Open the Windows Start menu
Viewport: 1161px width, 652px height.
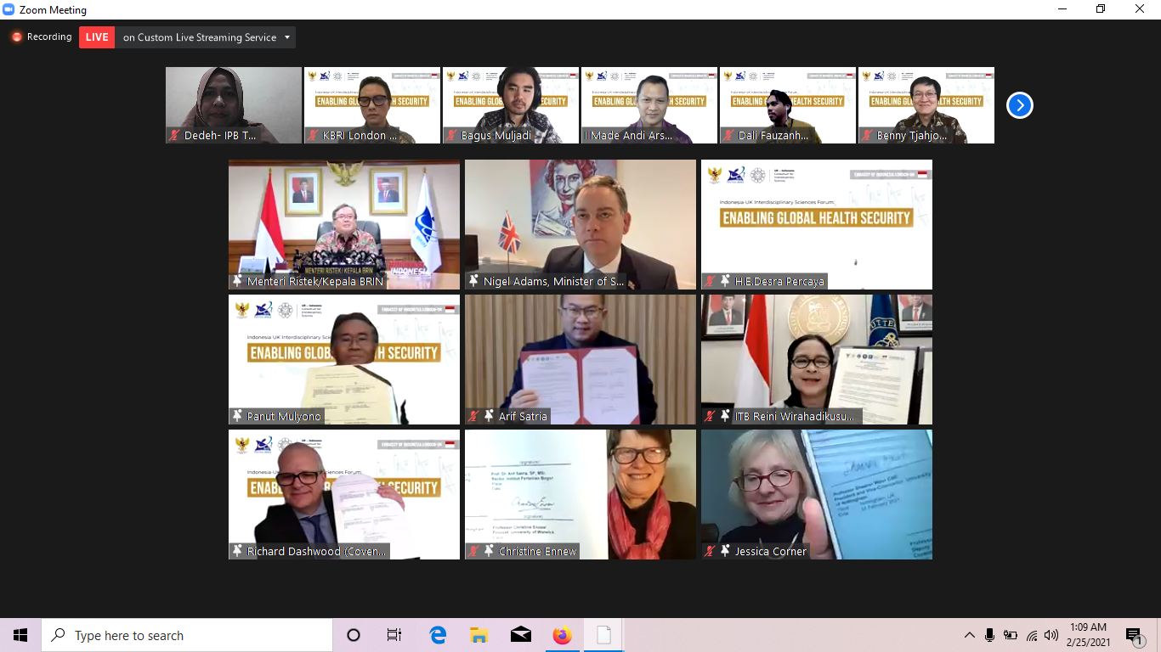point(20,635)
